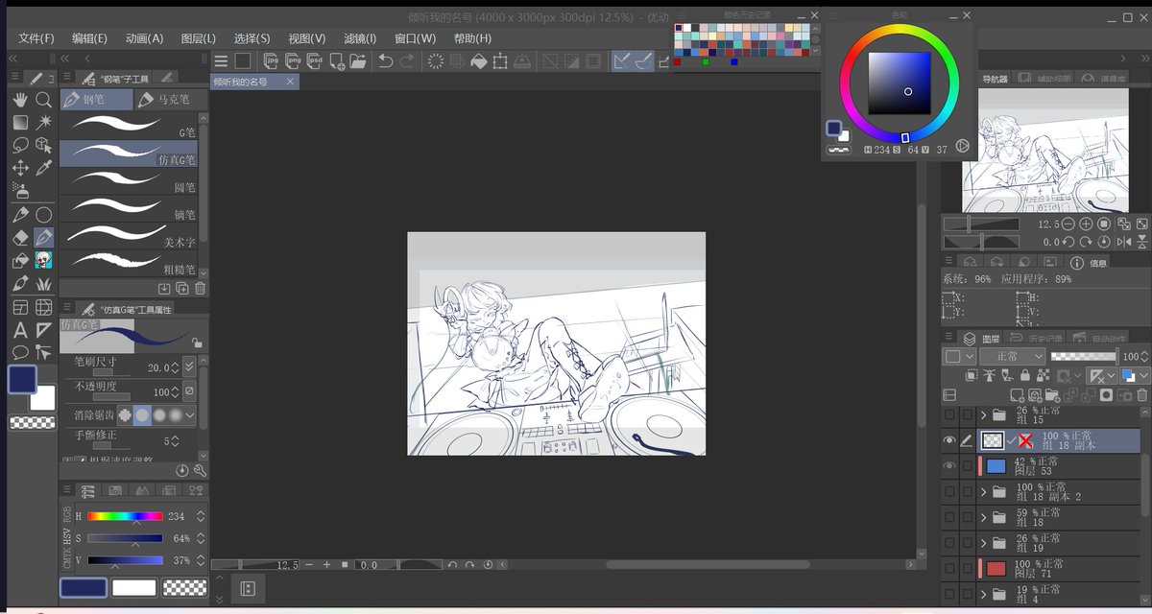Image resolution: width=1152 pixels, height=614 pixels.
Task: Click the New layer folder icon
Action: pos(1053,395)
